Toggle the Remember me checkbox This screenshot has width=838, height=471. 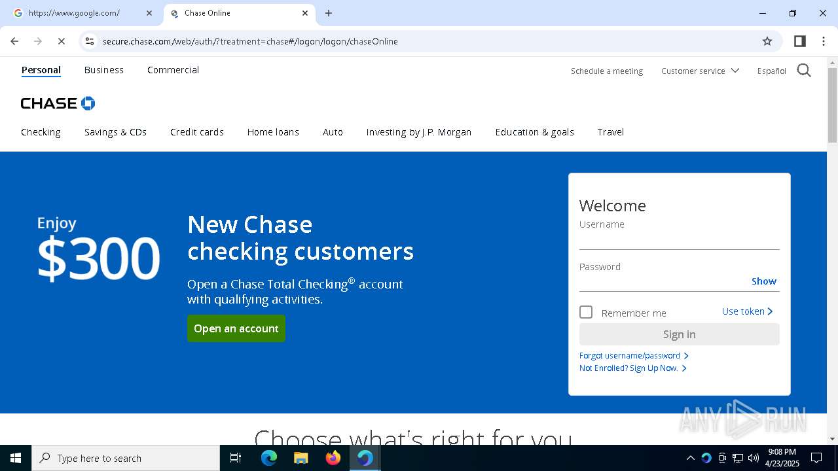(x=586, y=312)
